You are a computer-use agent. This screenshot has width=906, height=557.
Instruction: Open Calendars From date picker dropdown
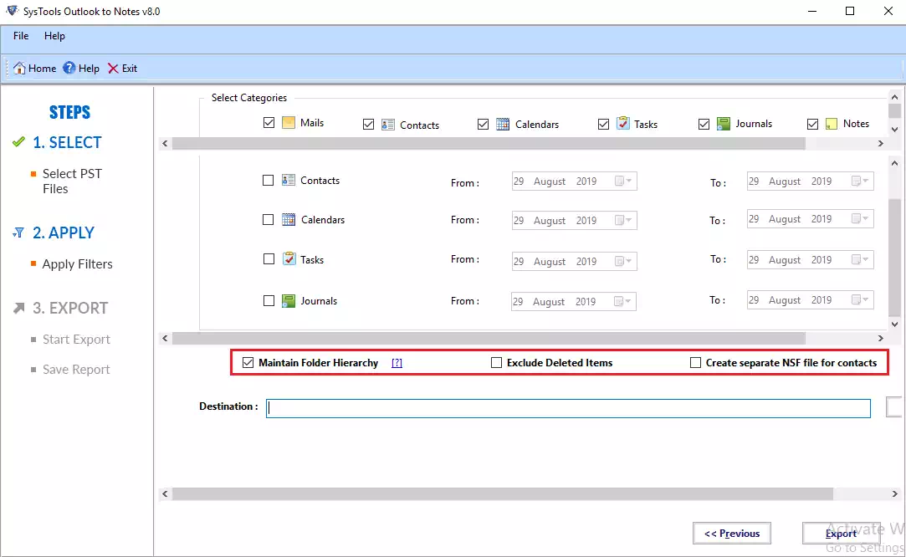(623, 220)
